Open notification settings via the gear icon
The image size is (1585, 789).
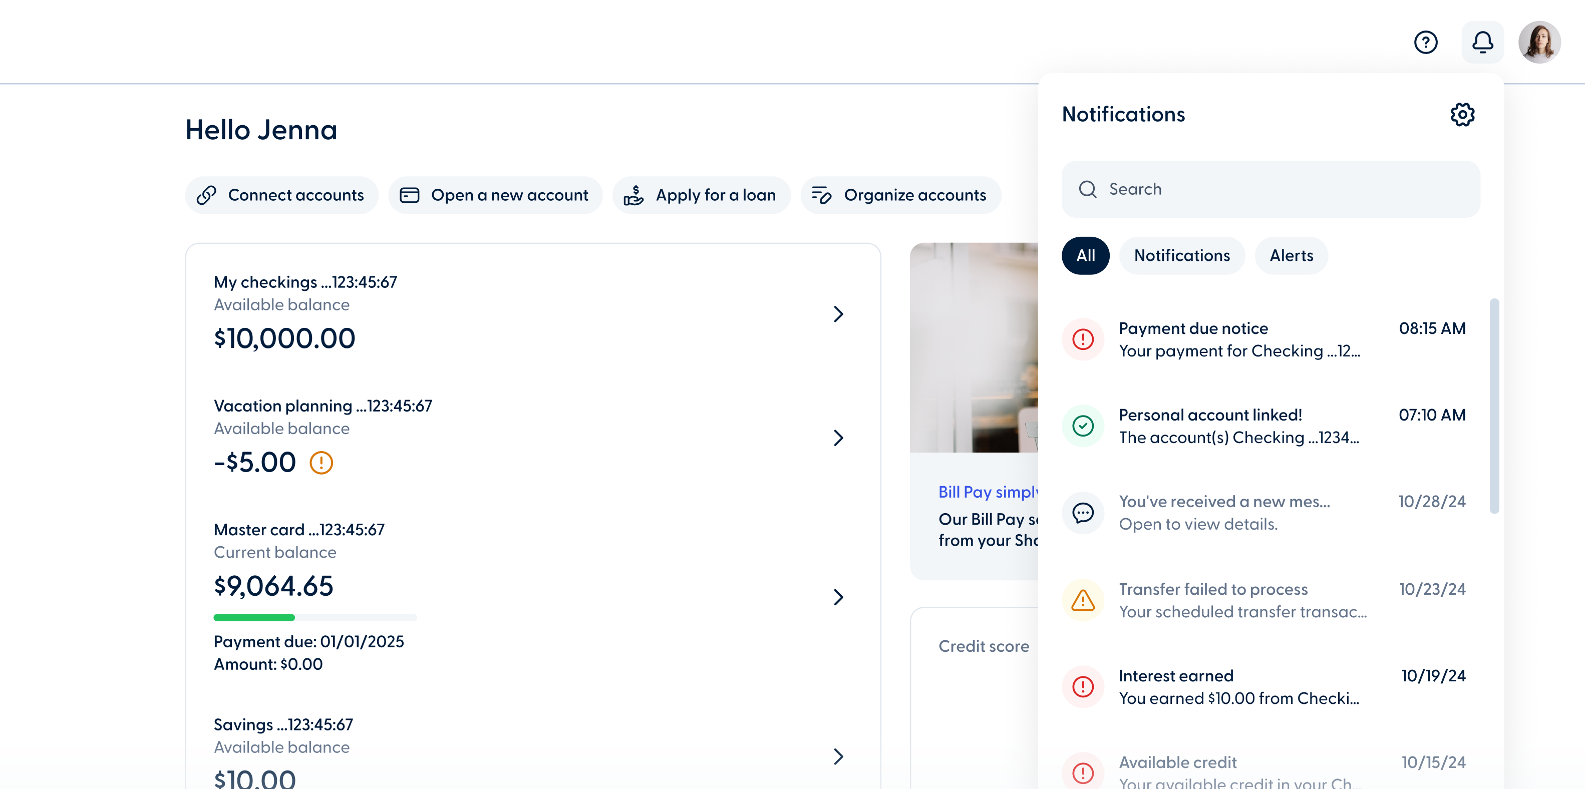(1463, 114)
